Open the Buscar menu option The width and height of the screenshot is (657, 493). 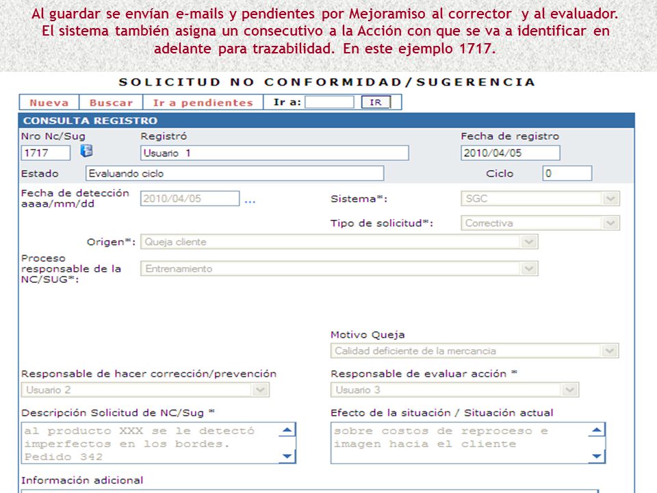coord(111,103)
